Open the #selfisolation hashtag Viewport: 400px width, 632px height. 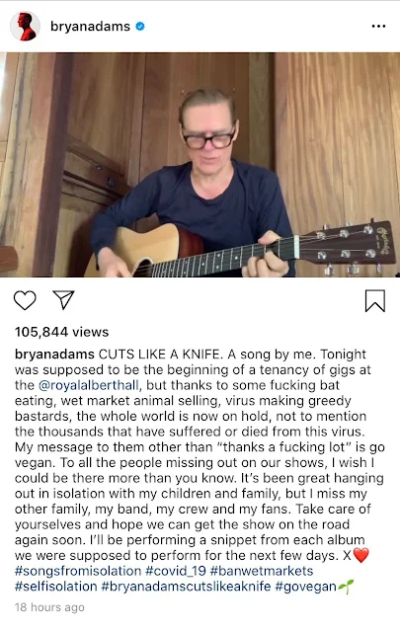pyautogui.click(x=55, y=587)
